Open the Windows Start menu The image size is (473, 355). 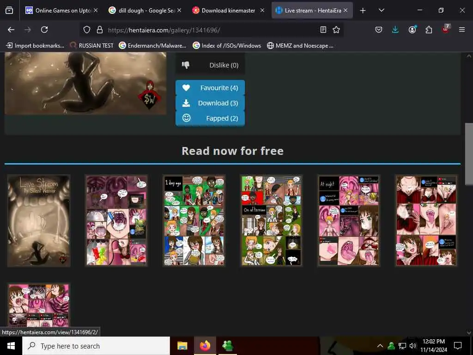[x=11, y=346]
